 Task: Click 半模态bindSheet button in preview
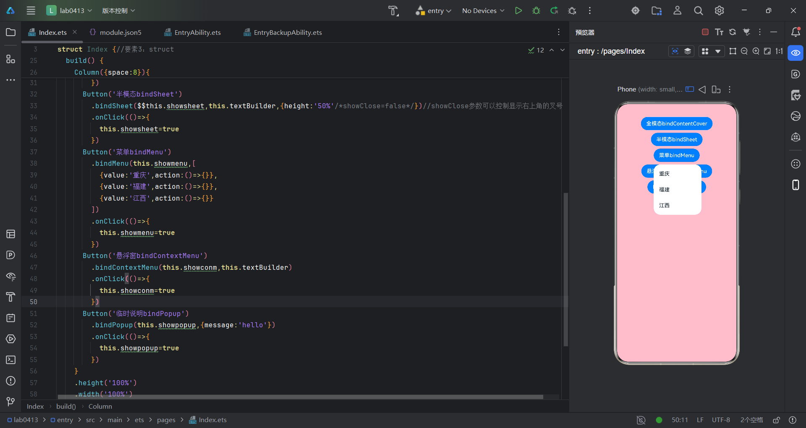677,139
